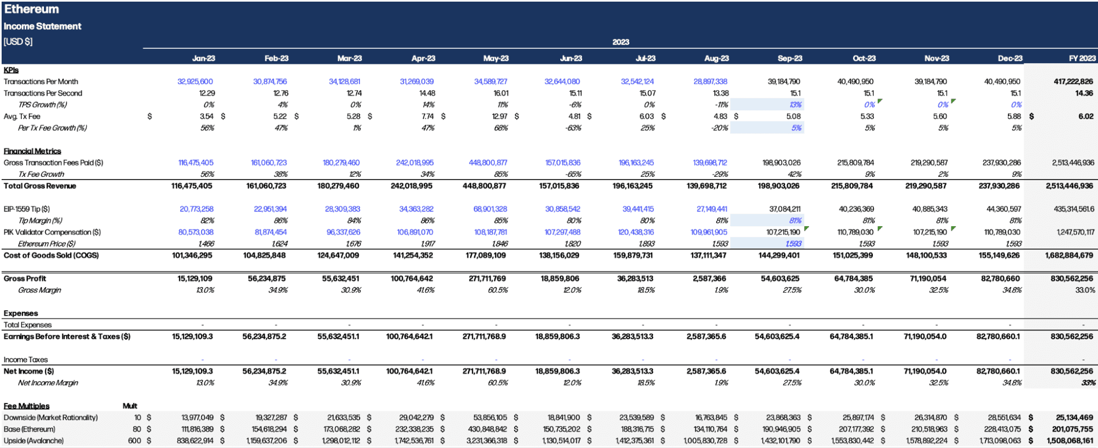Click the Ethereum title cell
Screen dimensions: 1098x448
[x=31, y=9]
